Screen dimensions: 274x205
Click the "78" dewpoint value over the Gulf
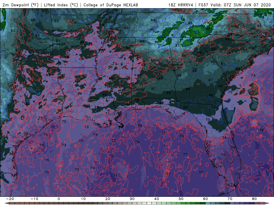coord(111,156)
